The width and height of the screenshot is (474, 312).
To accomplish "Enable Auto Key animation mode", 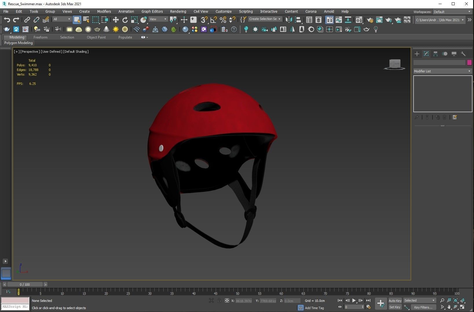I will (x=395, y=301).
